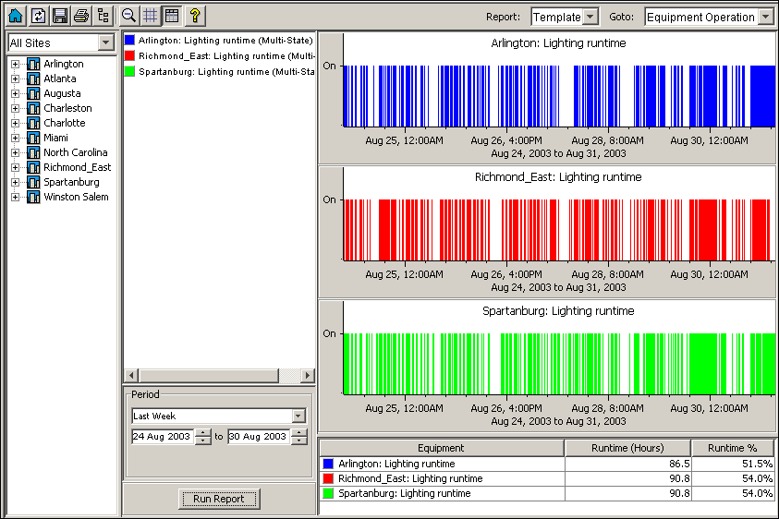This screenshot has width=779, height=519.
Task: Click the Zoom out magnifier icon
Action: tap(129, 16)
